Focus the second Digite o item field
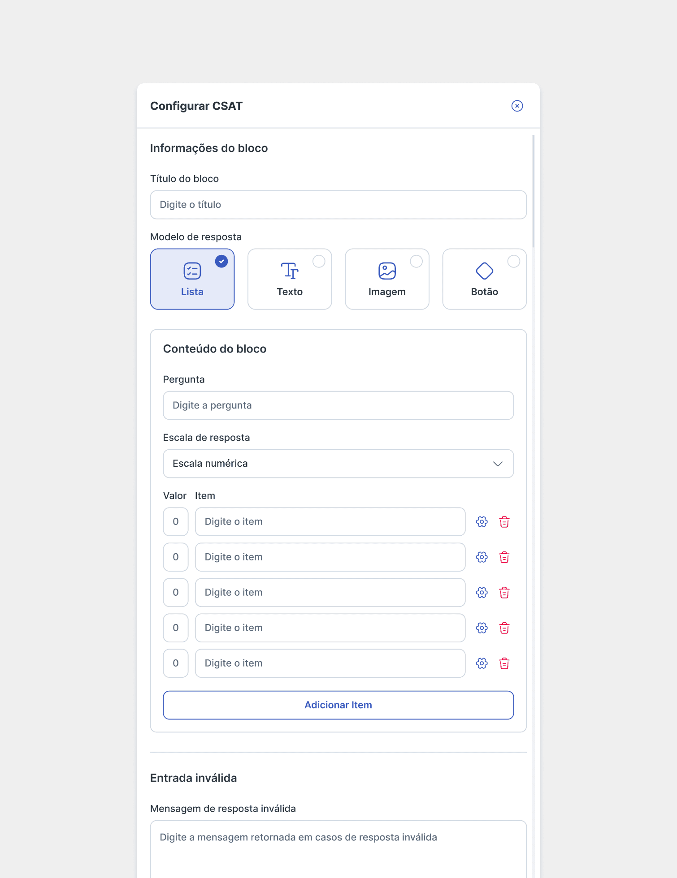 coord(330,557)
